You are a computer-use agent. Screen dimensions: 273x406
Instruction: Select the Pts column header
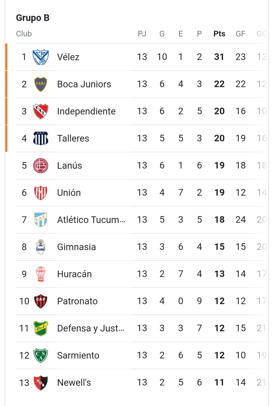tap(219, 34)
